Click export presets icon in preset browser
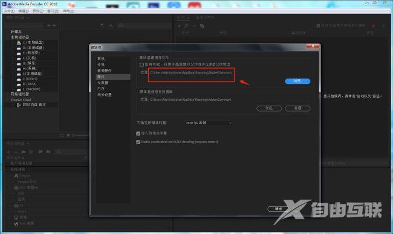Image resolution: width=393 pixels, height=234 pixels. click(x=48, y=152)
